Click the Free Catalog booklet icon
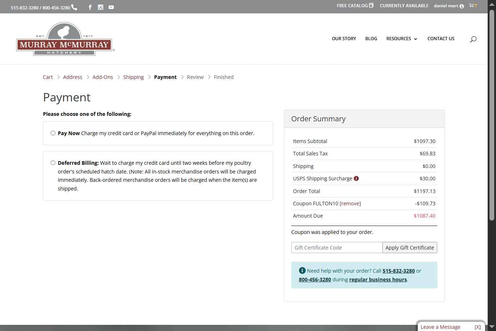Viewport: 496px width, 331px height. point(371,5)
